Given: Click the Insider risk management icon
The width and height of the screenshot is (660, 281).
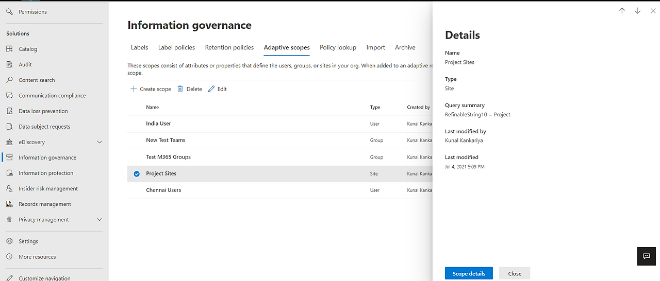Looking at the screenshot, I should [x=9, y=188].
